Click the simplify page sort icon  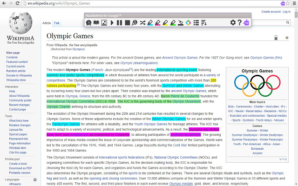(x=204, y=23)
